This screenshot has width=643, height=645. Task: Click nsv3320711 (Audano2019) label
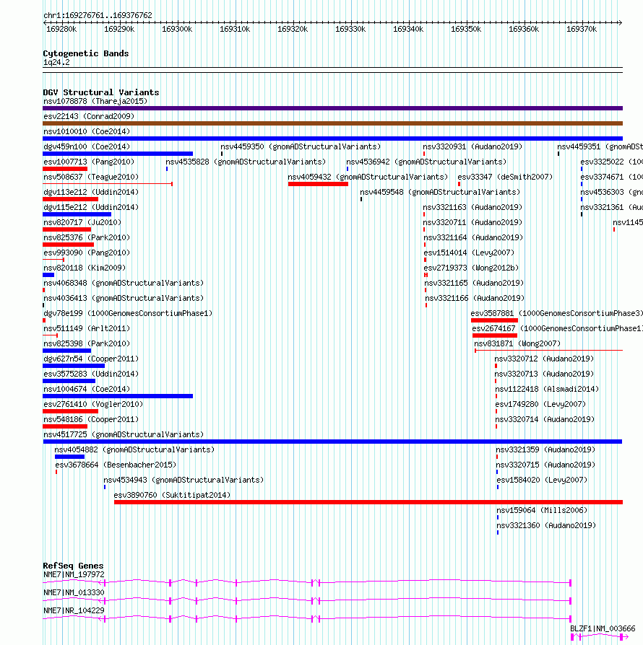coord(472,223)
